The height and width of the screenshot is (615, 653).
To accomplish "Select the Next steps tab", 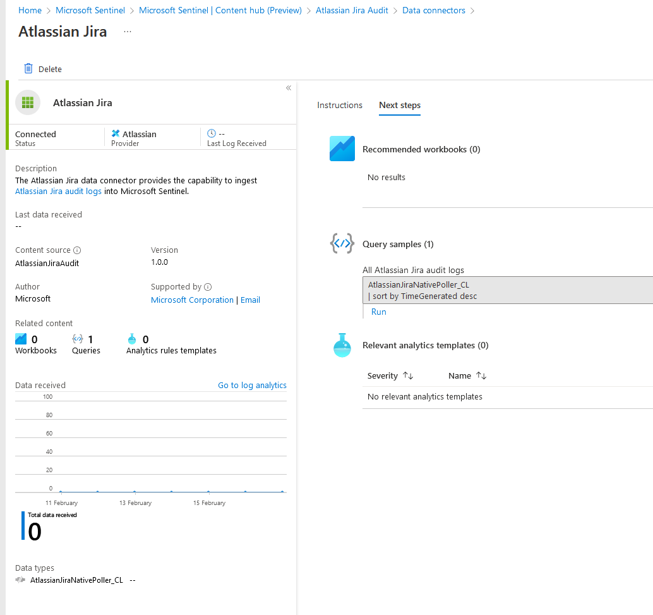I will [399, 105].
